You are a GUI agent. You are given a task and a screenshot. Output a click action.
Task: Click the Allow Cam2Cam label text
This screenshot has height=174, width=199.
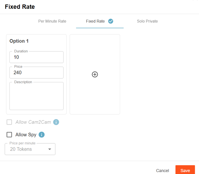33,122
